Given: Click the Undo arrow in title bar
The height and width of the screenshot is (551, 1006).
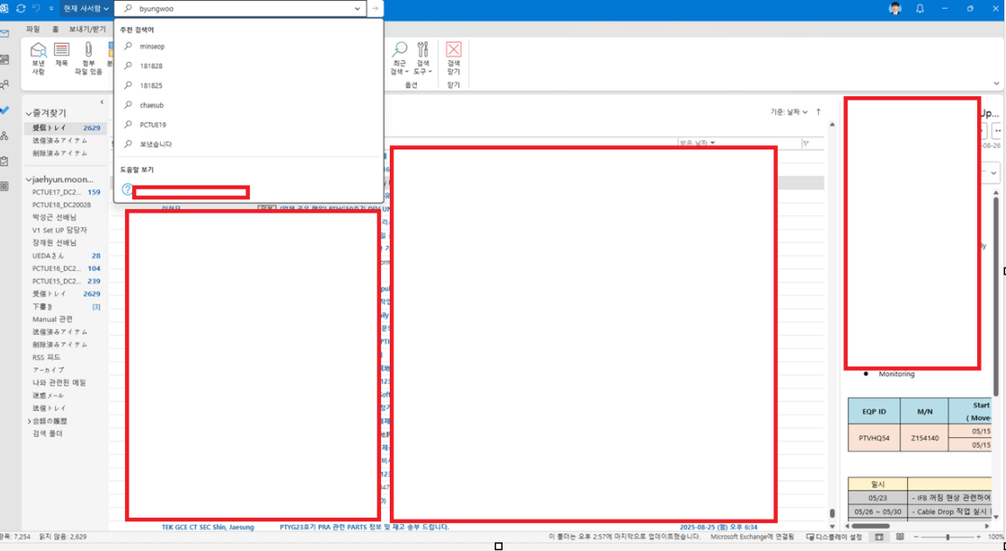Looking at the screenshot, I should pos(37,9).
